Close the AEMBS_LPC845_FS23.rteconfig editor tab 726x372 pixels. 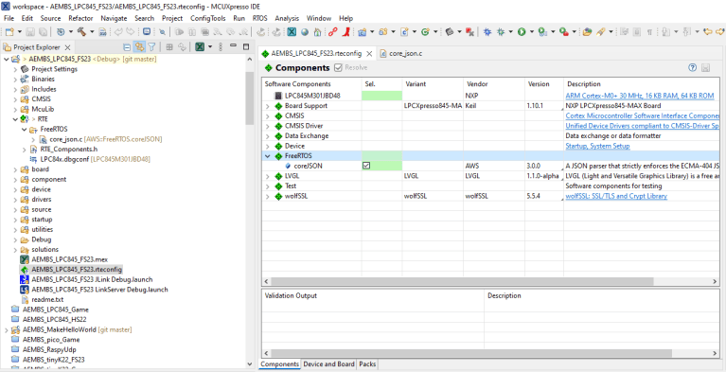click(x=369, y=54)
